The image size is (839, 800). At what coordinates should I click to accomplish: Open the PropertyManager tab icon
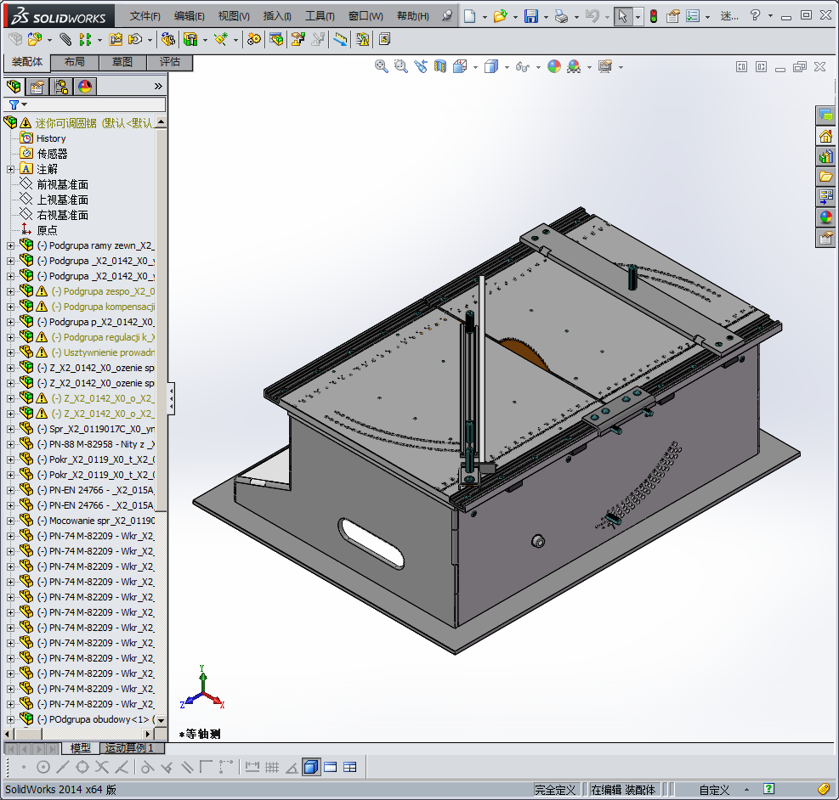37,87
